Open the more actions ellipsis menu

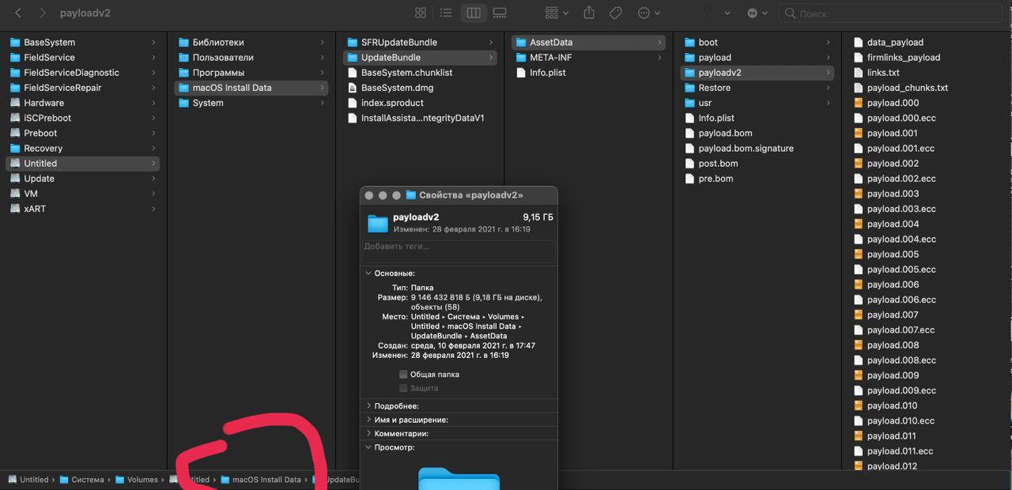(x=649, y=13)
